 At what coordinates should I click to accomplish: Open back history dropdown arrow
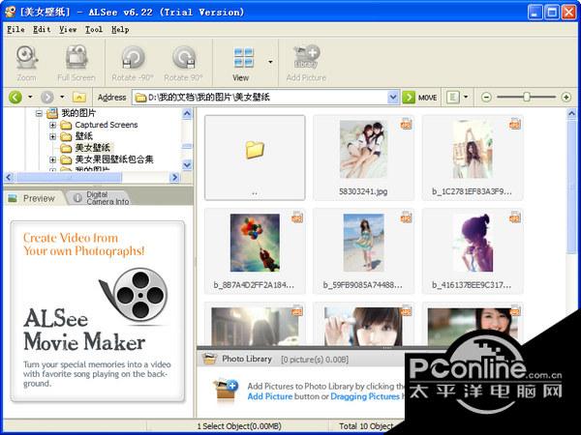click(30, 97)
